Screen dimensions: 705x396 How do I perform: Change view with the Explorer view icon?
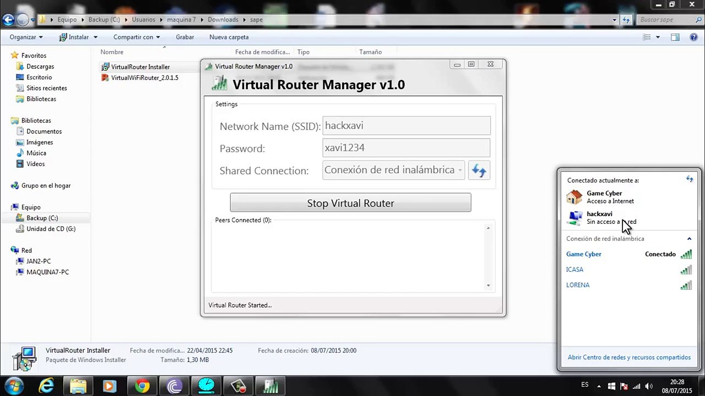[647, 37]
